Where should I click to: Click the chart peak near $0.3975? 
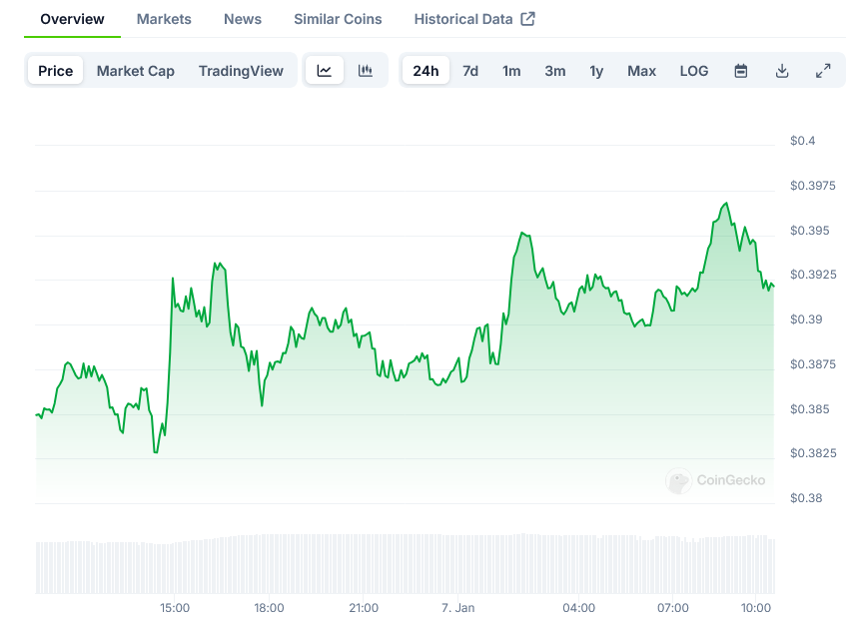coord(726,204)
